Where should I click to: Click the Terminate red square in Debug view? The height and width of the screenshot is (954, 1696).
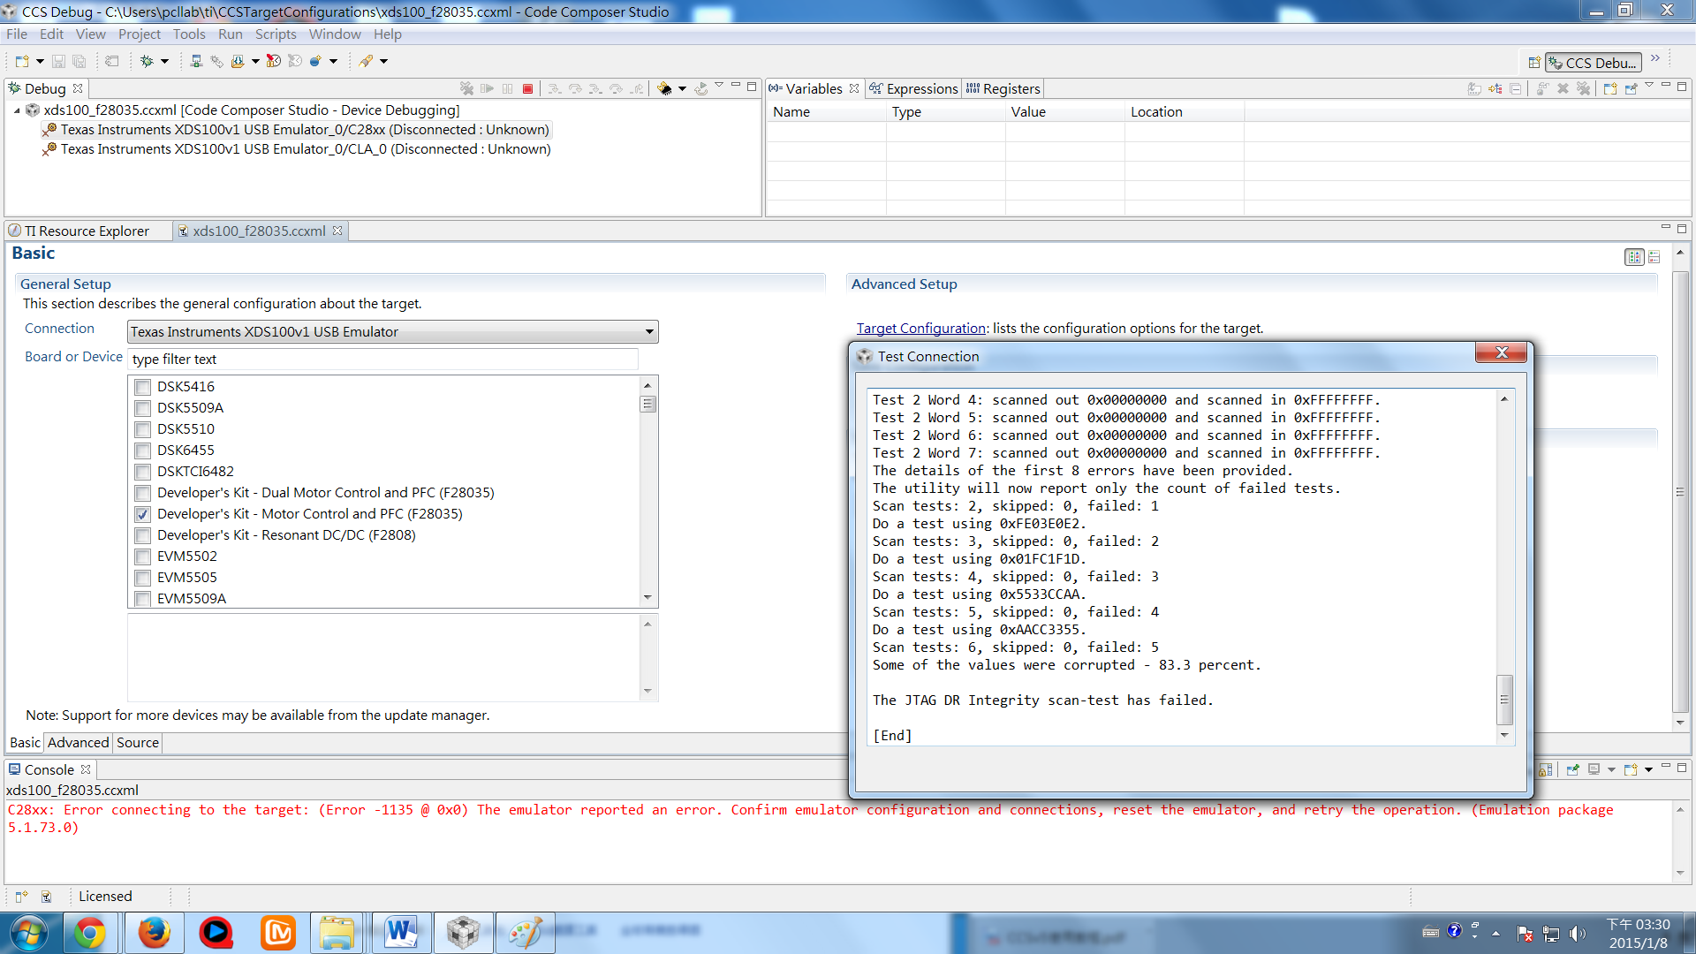527,88
